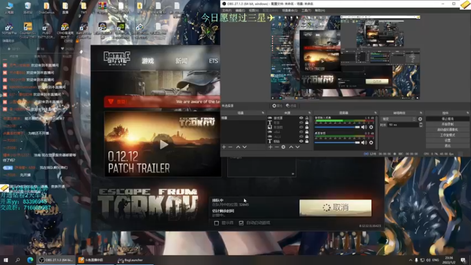The width and height of the screenshot is (471, 265).
Task: Select the scene item in Scenes list
Action: point(243,118)
